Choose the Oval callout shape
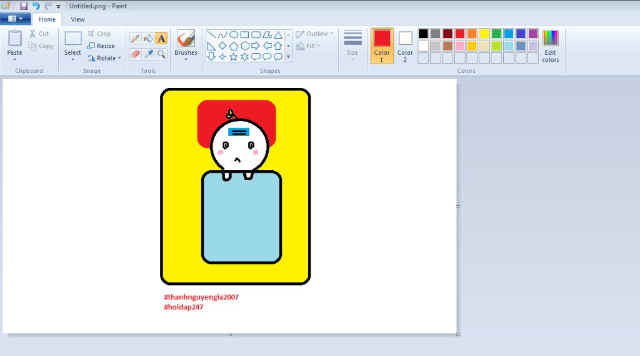Viewport: 640px width, 356px height. (267, 57)
